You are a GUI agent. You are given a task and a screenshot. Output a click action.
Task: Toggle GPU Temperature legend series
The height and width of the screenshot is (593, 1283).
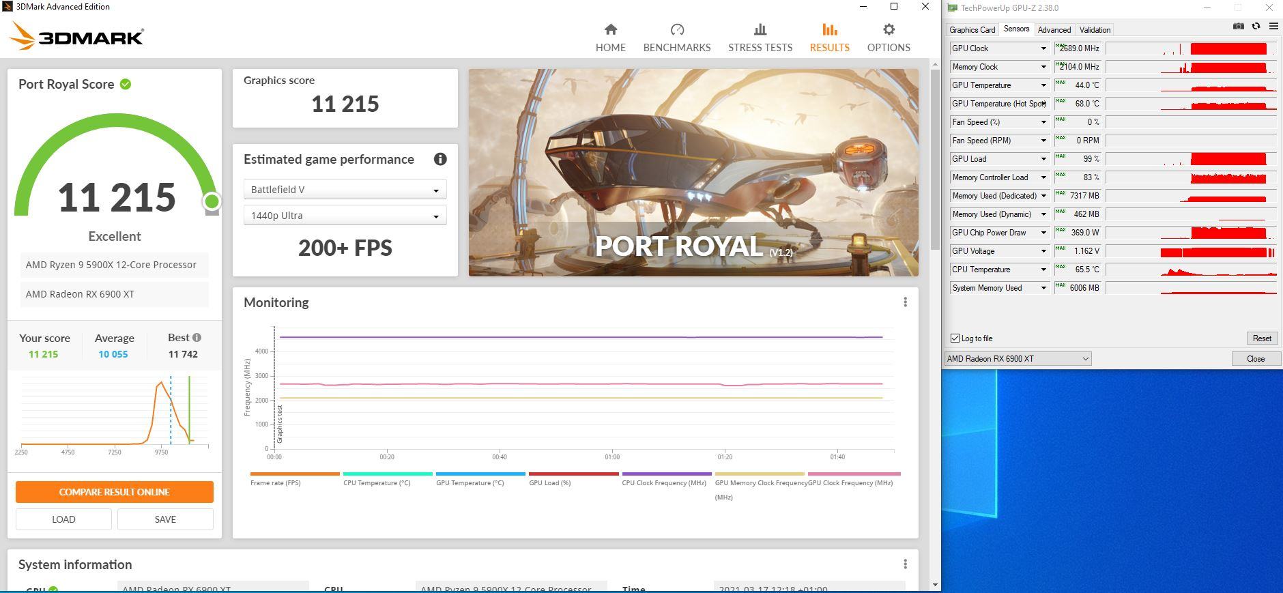coord(480,478)
